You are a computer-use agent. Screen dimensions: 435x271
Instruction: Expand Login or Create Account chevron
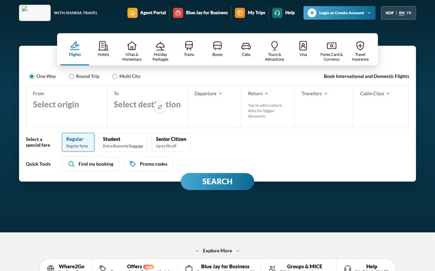click(x=369, y=13)
